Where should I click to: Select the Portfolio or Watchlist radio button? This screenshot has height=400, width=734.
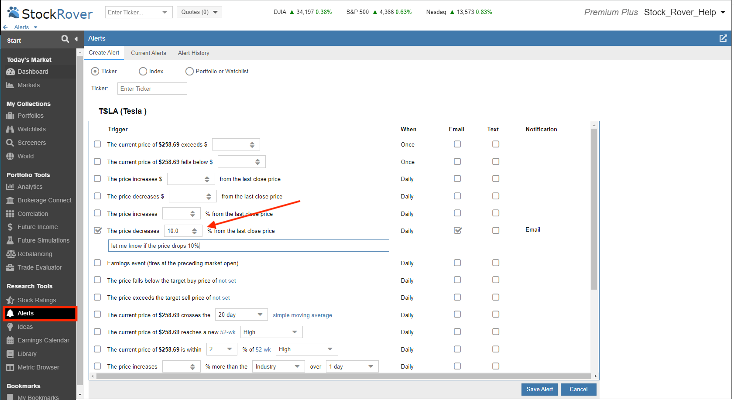[189, 71]
